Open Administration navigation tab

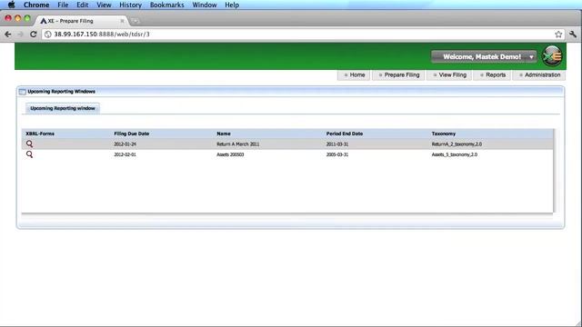click(539, 74)
